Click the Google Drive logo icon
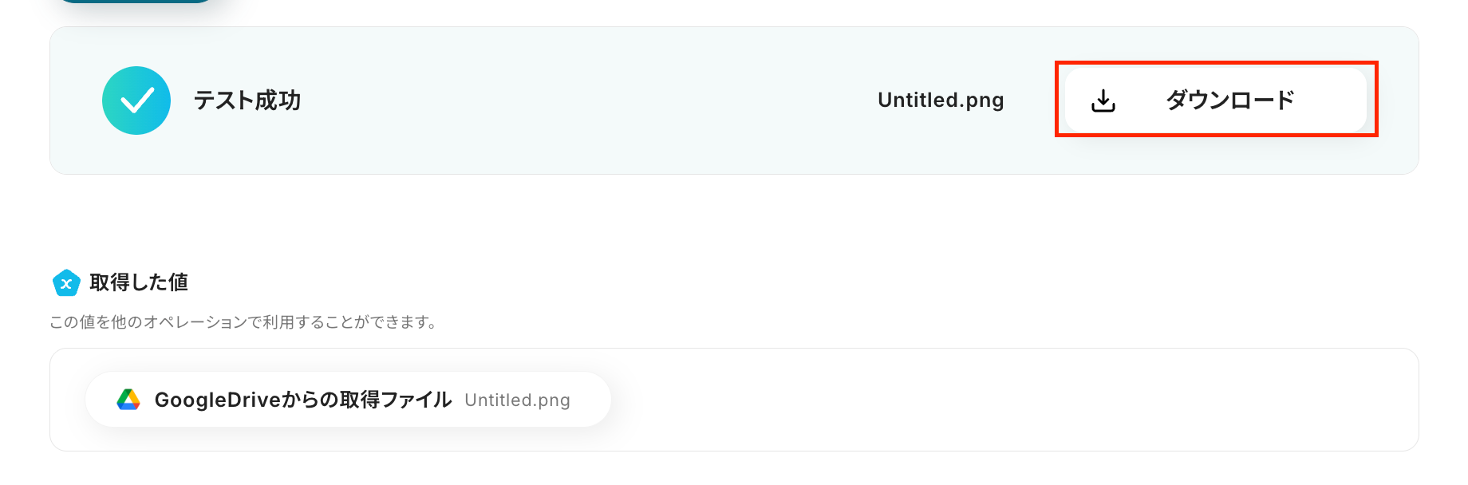 (x=128, y=400)
